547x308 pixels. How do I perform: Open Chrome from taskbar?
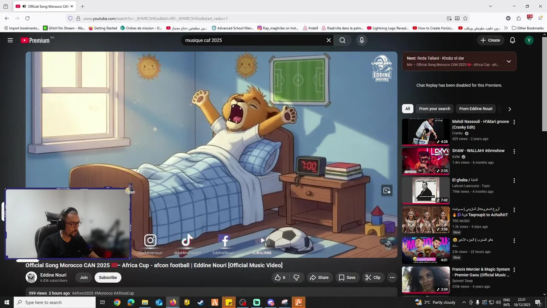point(117,302)
